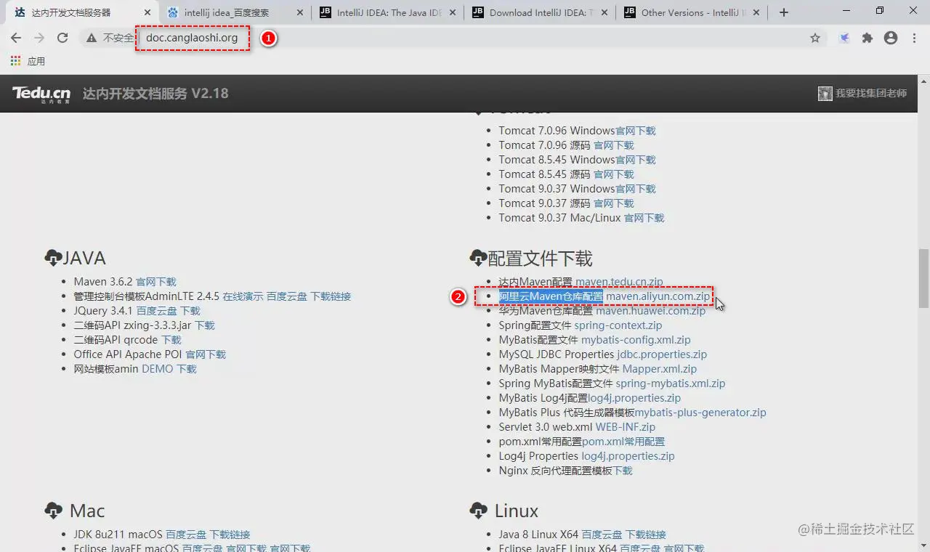Click the JAVA section download cloud icon
Image resolution: width=930 pixels, height=552 pixels.
coord(53,258)
